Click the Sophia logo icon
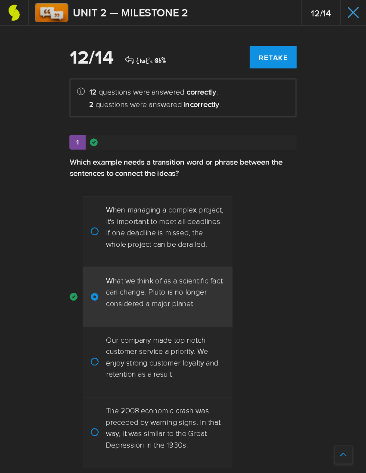The width and height of the screenshot is (366, 473). point(13,12)
